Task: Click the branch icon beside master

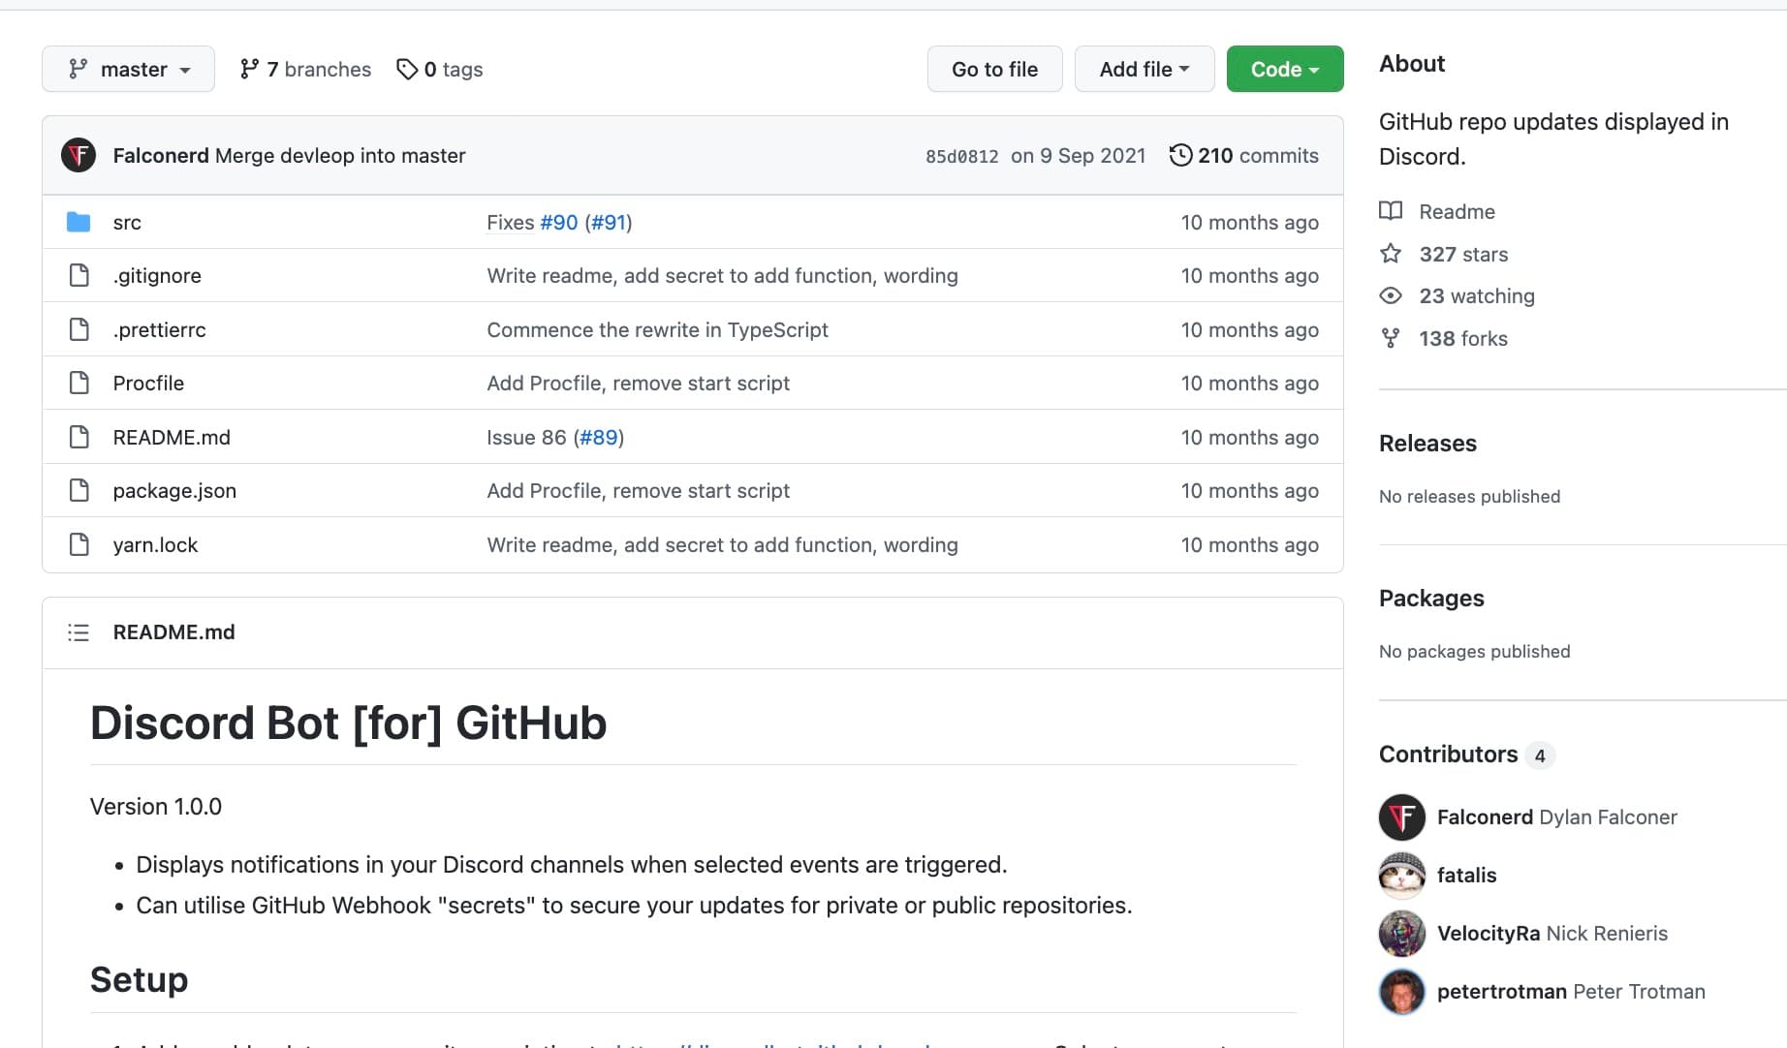Action: (x=78, y=69)
